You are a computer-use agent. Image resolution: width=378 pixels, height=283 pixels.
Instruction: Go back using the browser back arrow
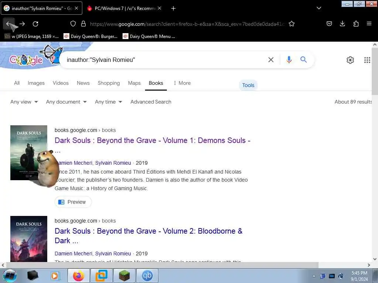[9, 24]
